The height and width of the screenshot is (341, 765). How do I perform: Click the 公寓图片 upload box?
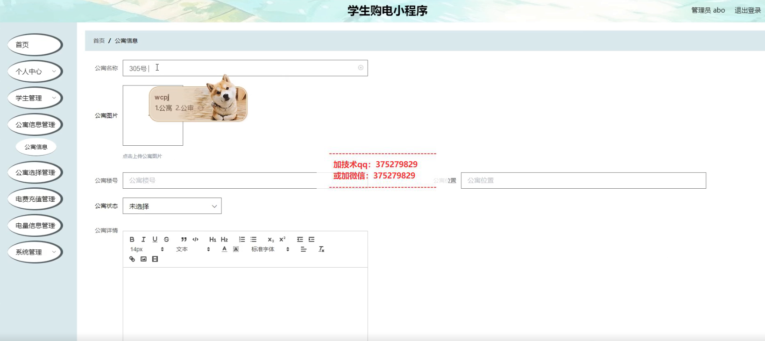coord(153,115)
